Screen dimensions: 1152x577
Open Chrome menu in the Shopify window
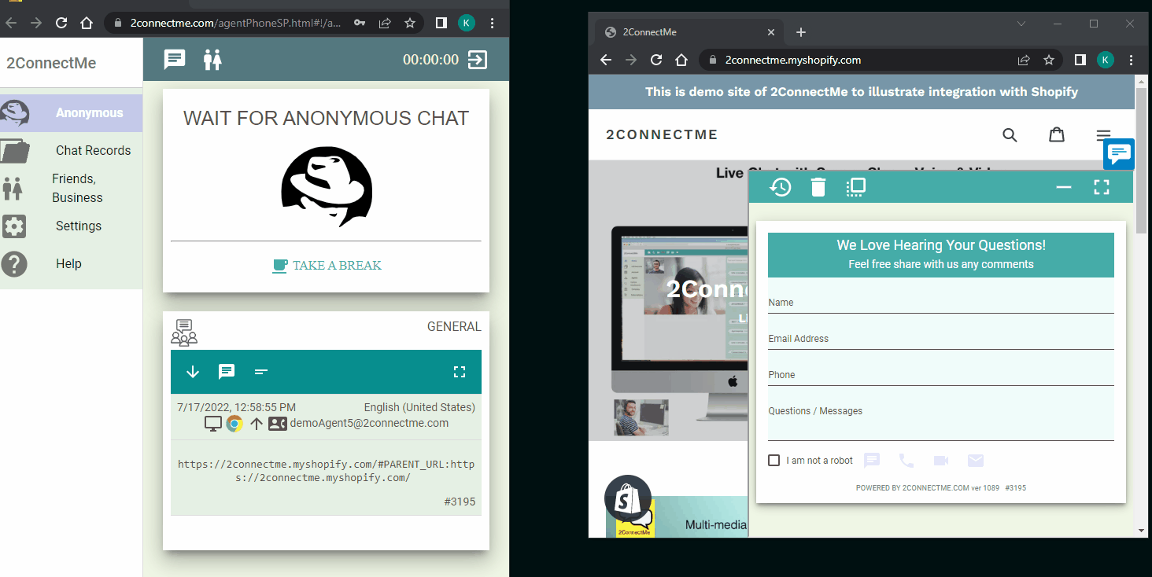tap(1131, 60)
